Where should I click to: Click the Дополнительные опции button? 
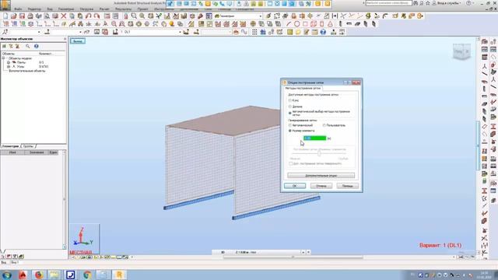tap(321, 175)
